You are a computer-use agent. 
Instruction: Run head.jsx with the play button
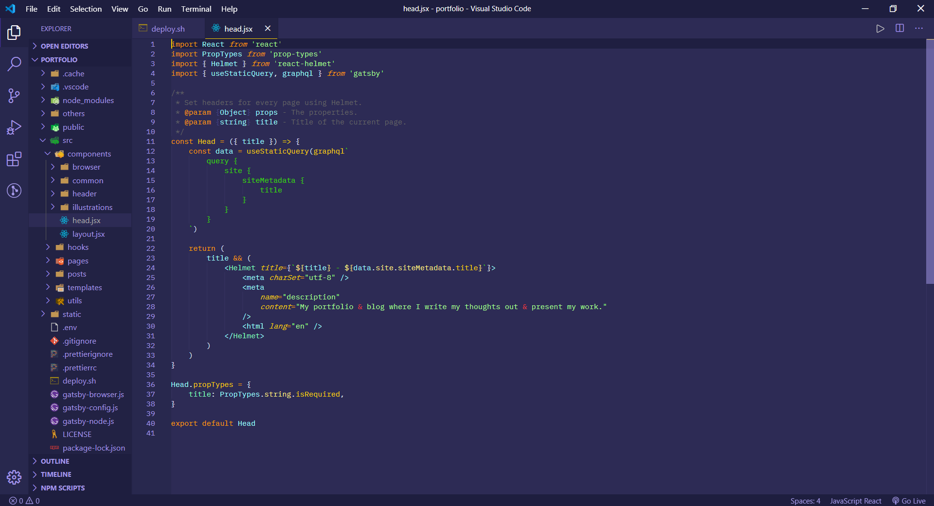click(880, 28)
